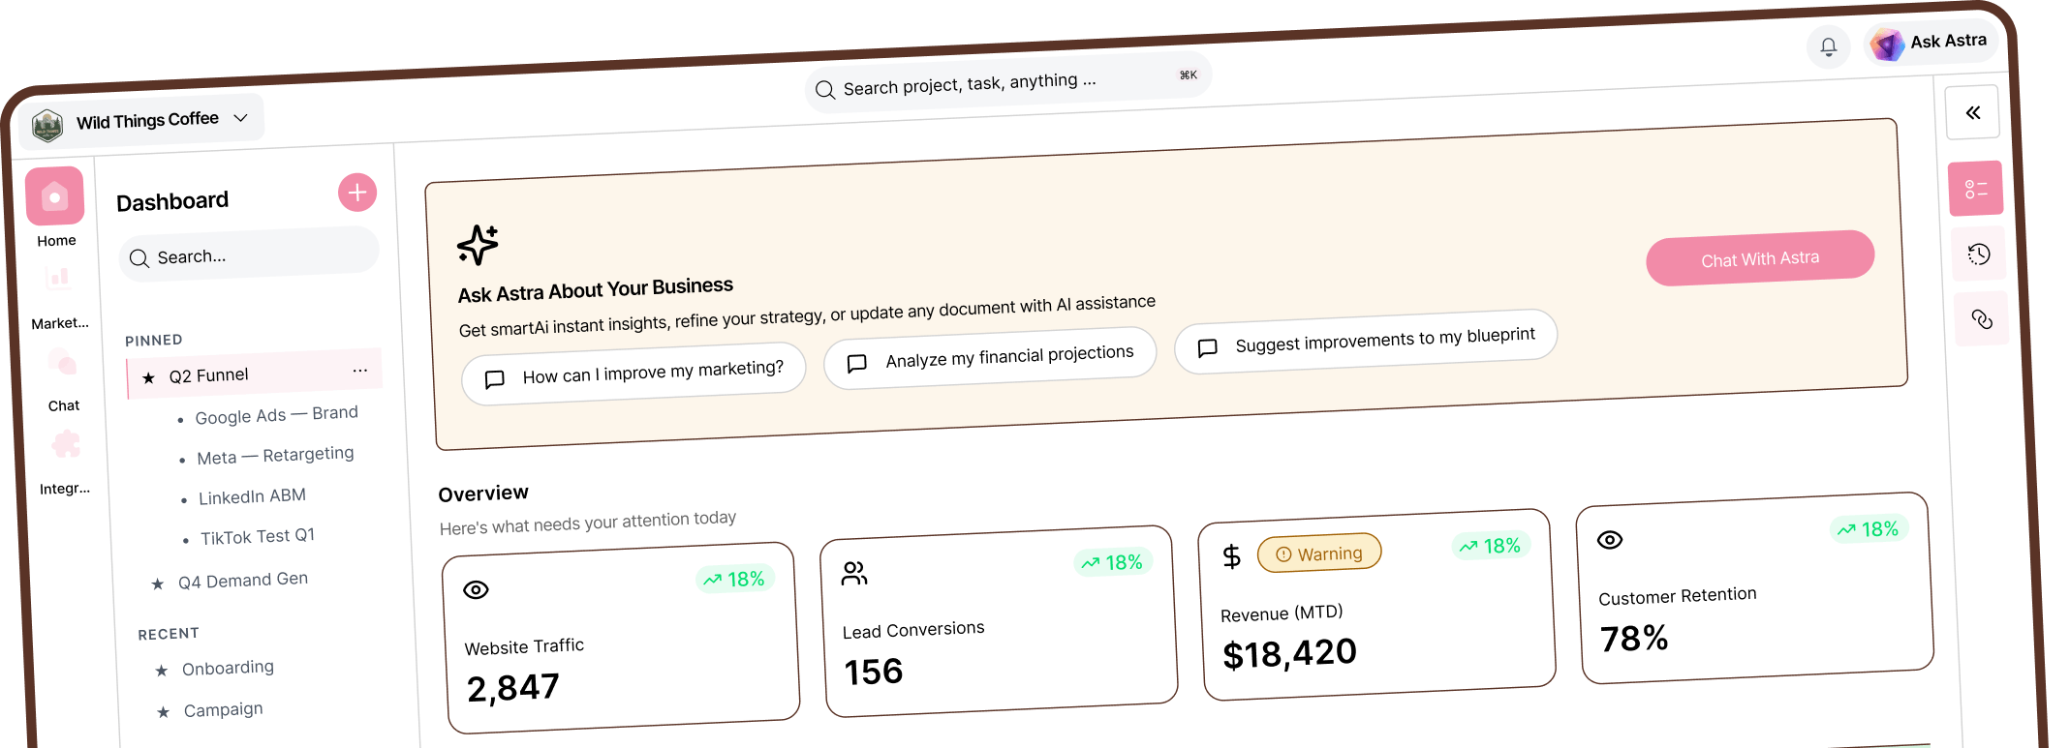The image size is (2070, 748).
Task: Click the star icon next to Q4 Demand Gen
Action: coord(157,583)
